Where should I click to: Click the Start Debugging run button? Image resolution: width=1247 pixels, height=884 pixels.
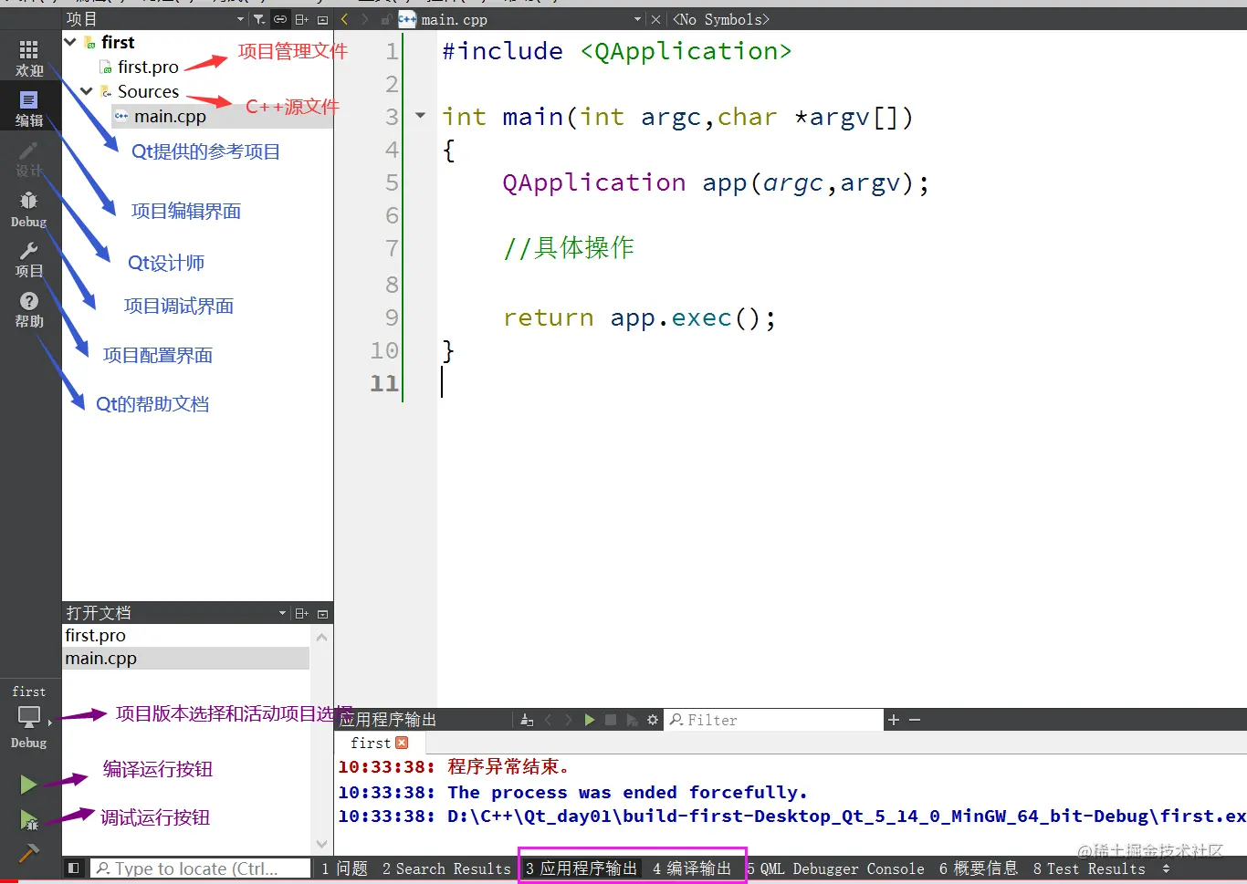click(x=28, y=820)
